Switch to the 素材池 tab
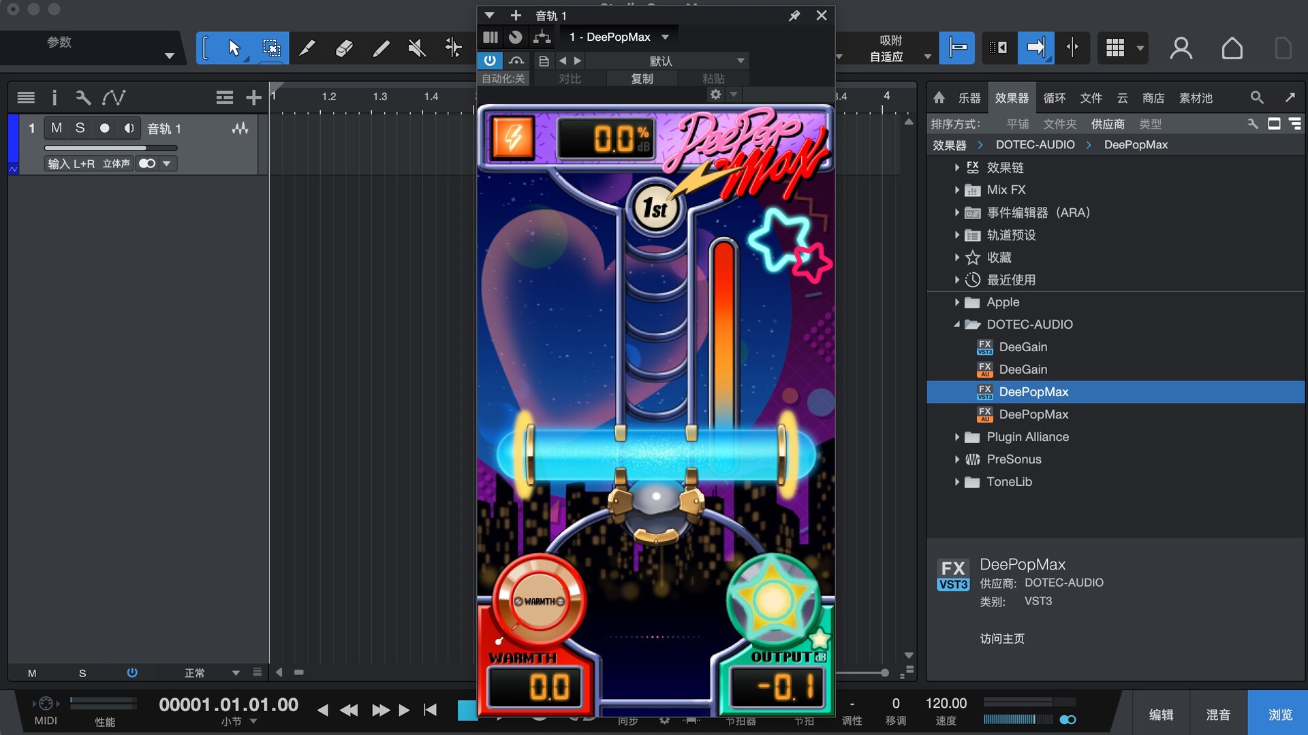This screenshot has width=1308, height=735. tap(1196, 98)
